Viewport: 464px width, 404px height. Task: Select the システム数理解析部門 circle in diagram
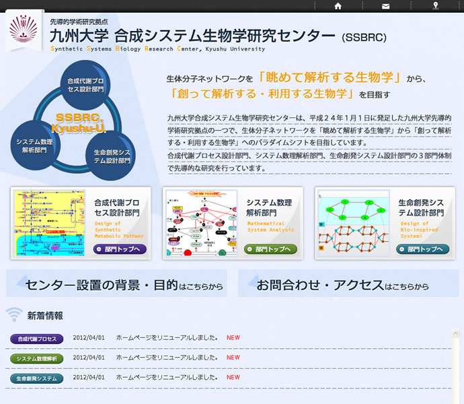[35, 145]
